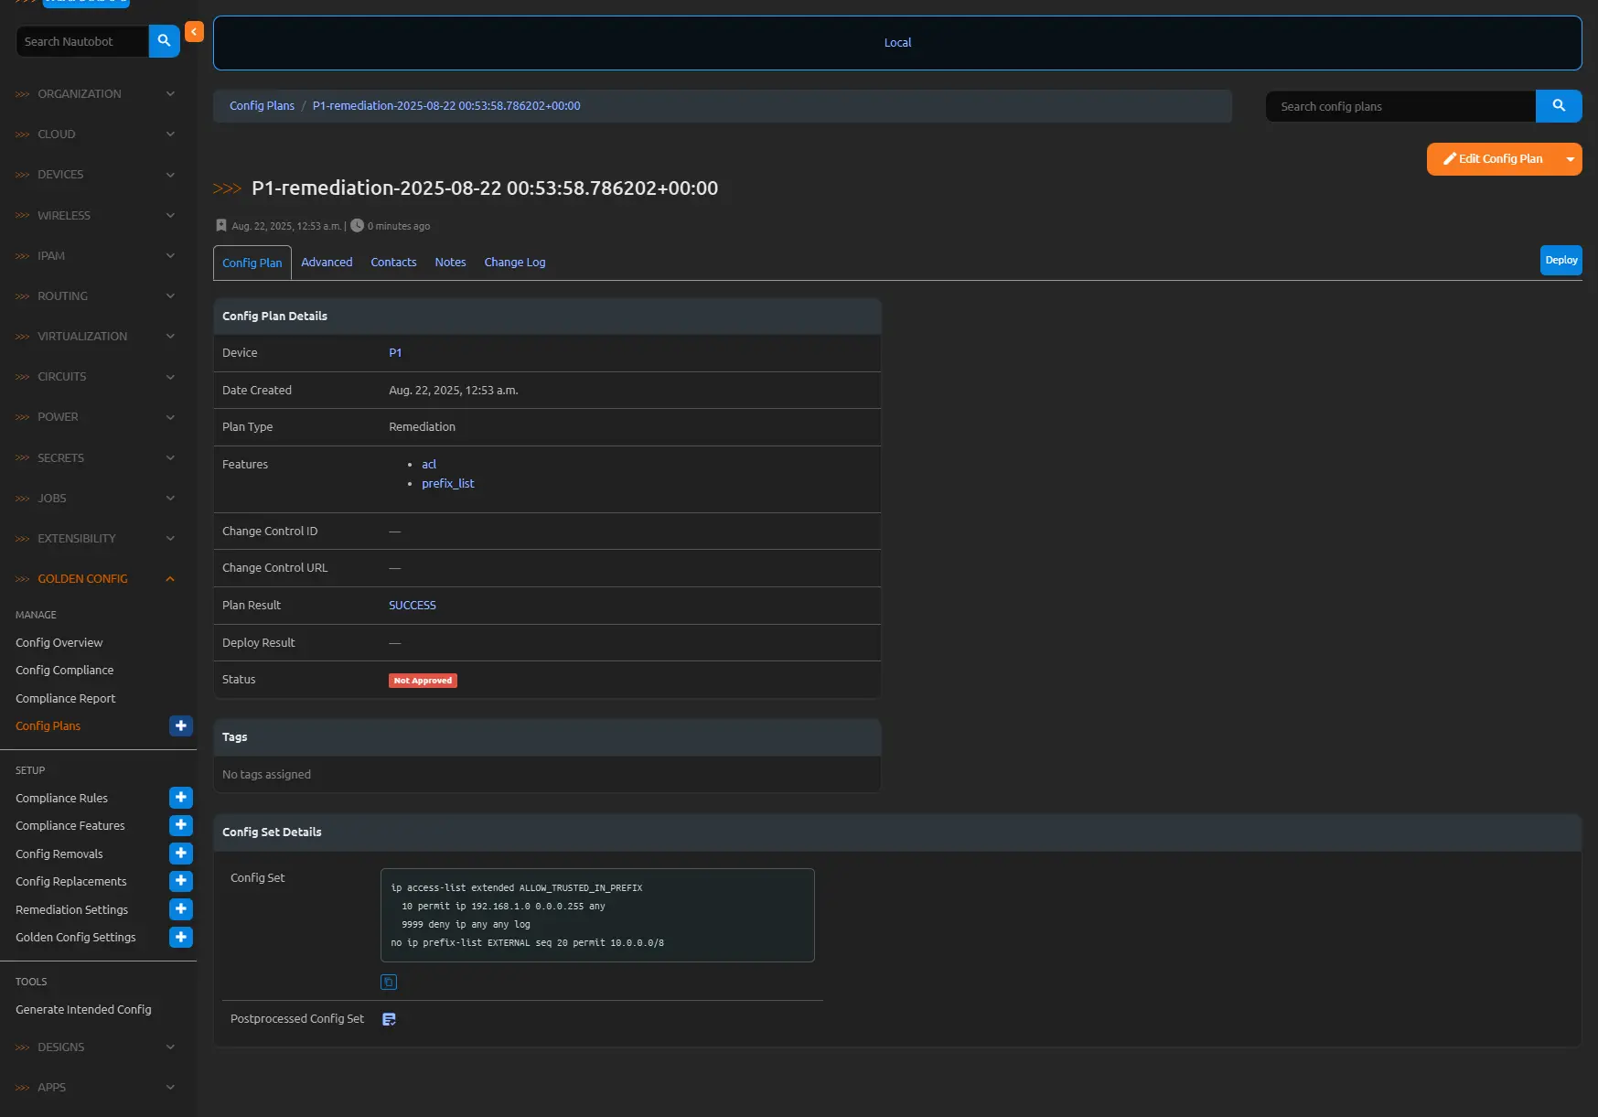Open Config Compliance in the sidebar
Viewport: 1598px width, 1117px height.
(x=65, y=671)
